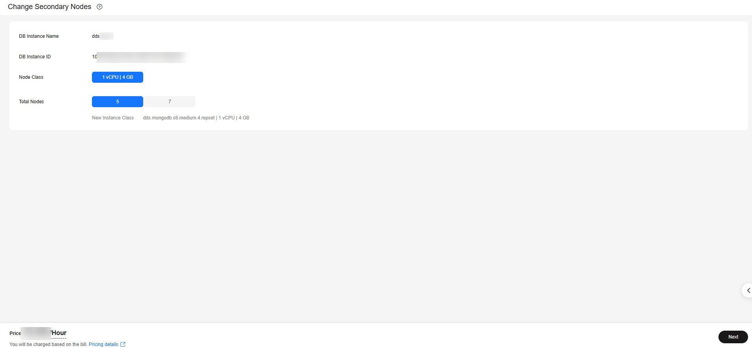Viewport: 752px width, 348px height.
Task: Open the Pricing details link
Action: (x=103, y=344)
